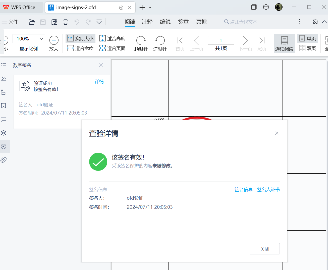
Task: Click the undo arrow icon
Action: 77,22
